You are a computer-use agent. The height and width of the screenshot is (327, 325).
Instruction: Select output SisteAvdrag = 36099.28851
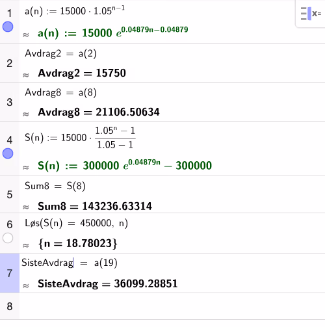(x=108, y=283)
